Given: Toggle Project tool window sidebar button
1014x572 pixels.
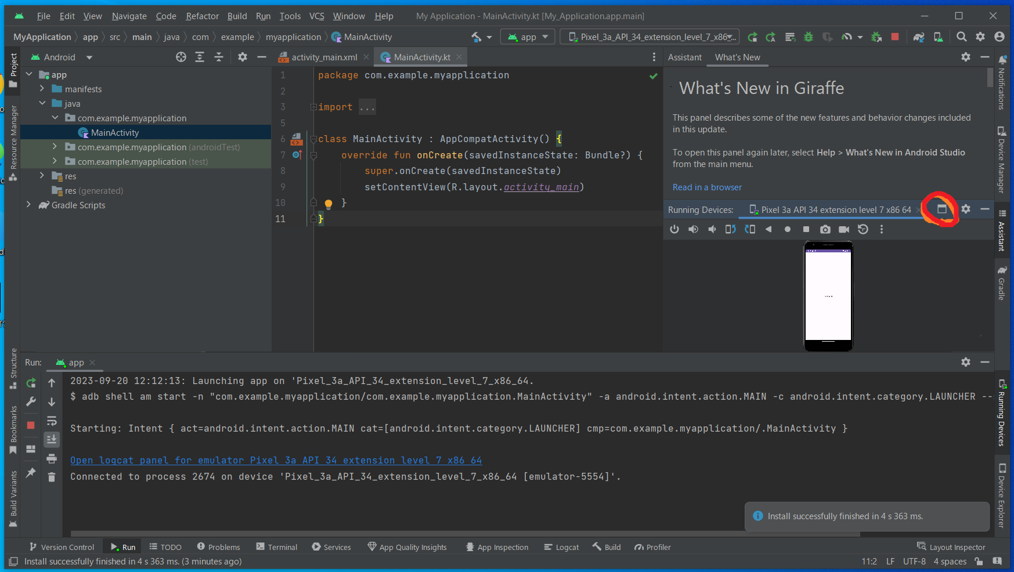Looking at the screenshot, I should (13, 70).
